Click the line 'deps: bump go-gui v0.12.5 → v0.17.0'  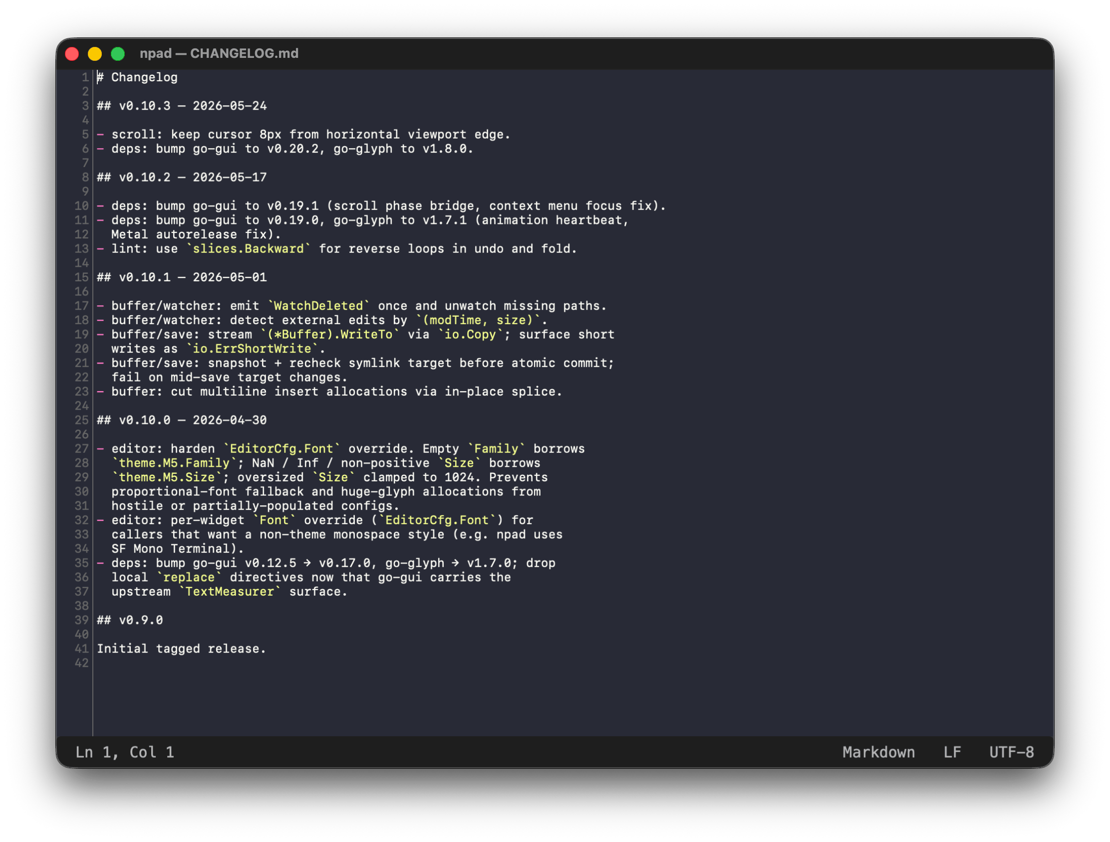coord(326,563)
